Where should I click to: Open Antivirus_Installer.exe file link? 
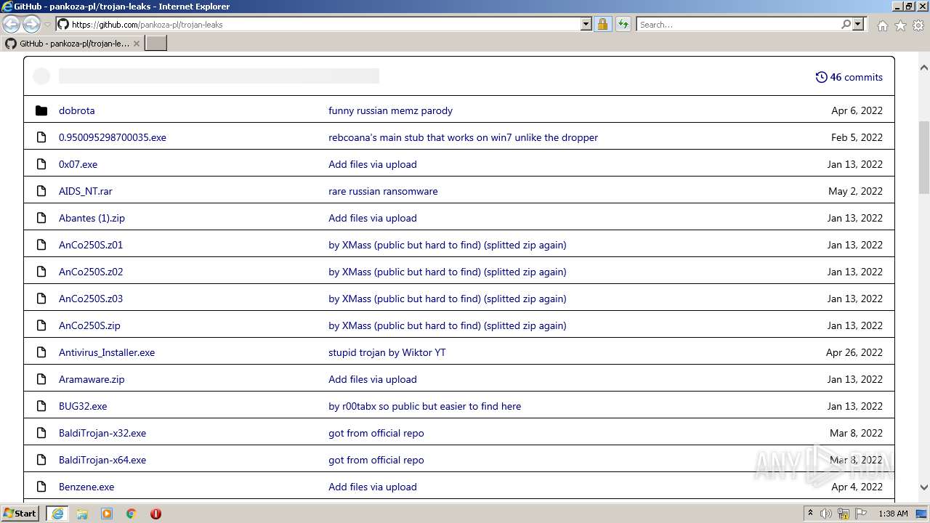107,352
